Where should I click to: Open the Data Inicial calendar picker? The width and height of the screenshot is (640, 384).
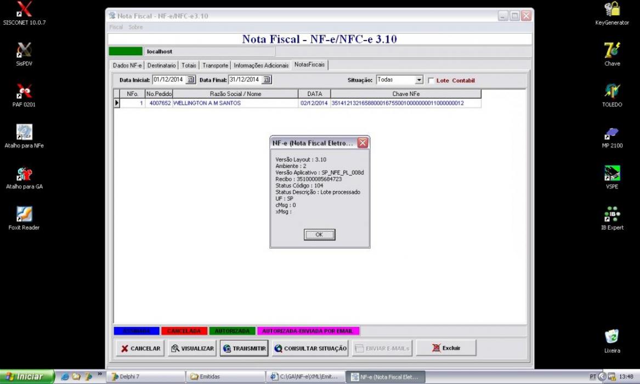click(x=191, y=80)
